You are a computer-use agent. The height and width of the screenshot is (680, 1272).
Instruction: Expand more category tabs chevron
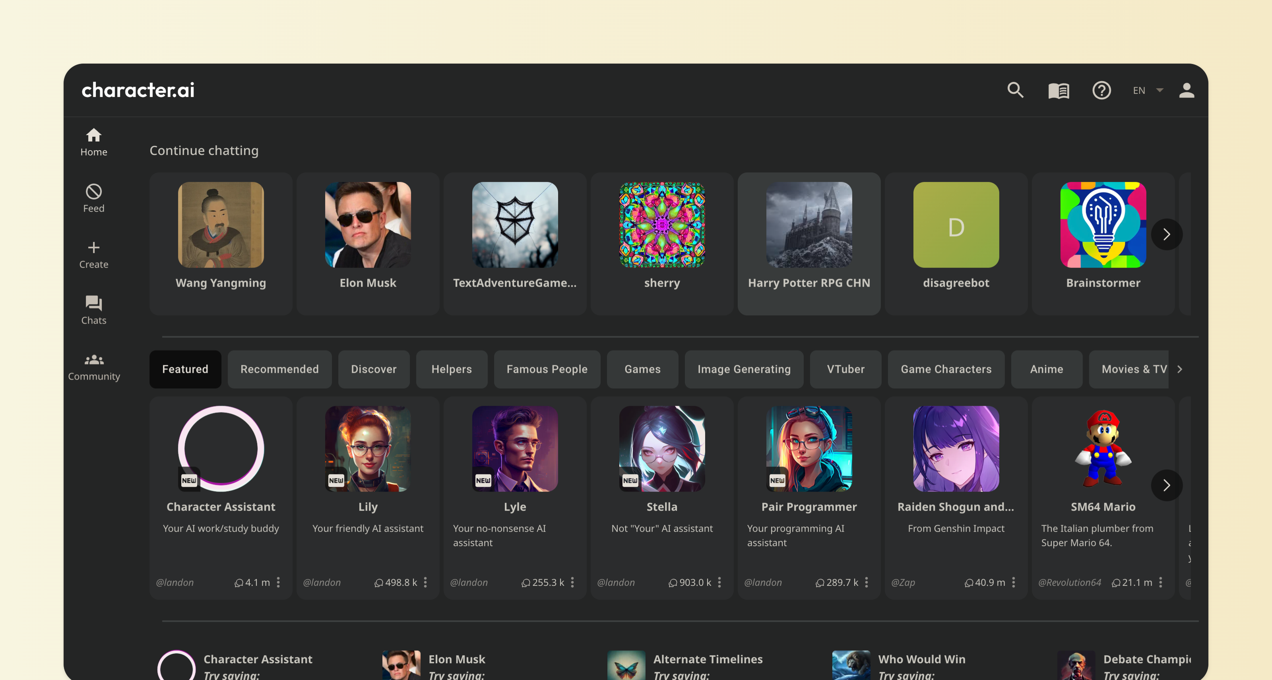point(1180,369)
